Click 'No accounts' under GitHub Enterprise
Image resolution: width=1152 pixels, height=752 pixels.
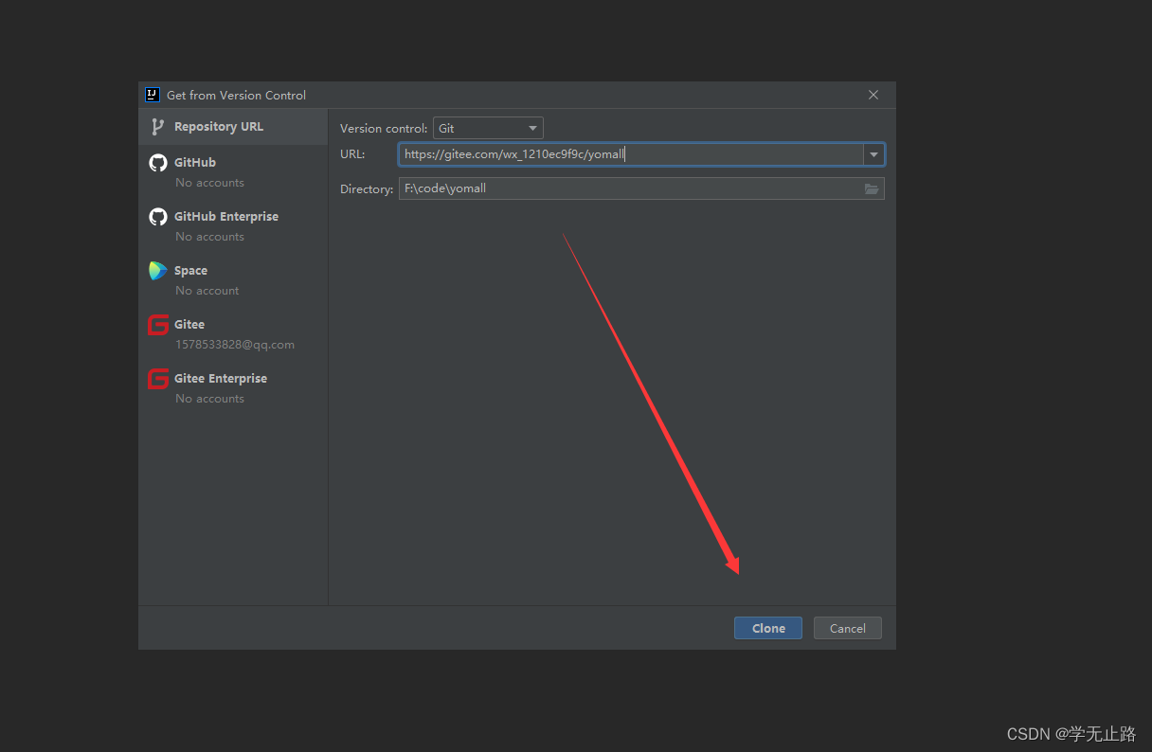[x=209, y=237]
